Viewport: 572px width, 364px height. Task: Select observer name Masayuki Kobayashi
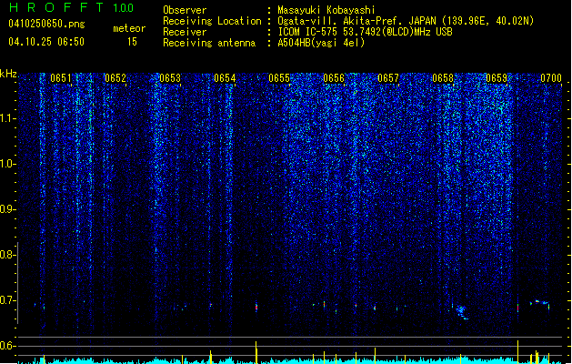pyautogui.click(x=326, y=10)
